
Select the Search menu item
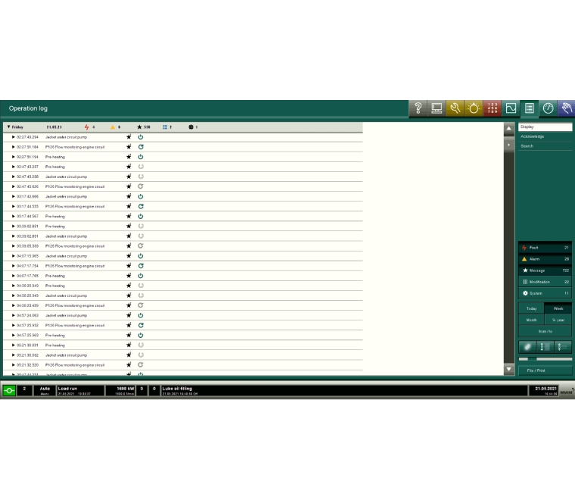pyautogui.click(x=545, y=146)
